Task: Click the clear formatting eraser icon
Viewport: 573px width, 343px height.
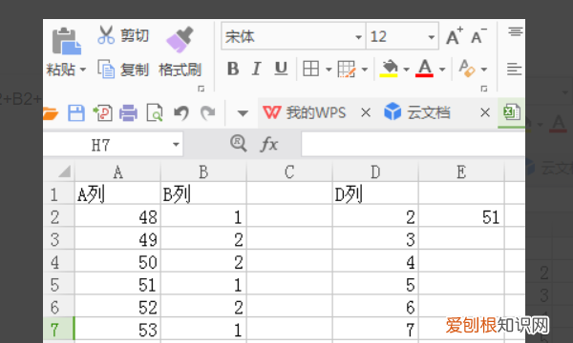Action: pos(467,69)
